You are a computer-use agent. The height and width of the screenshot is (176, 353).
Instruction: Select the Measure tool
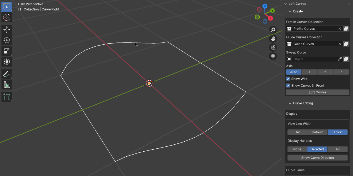(7, 85)
